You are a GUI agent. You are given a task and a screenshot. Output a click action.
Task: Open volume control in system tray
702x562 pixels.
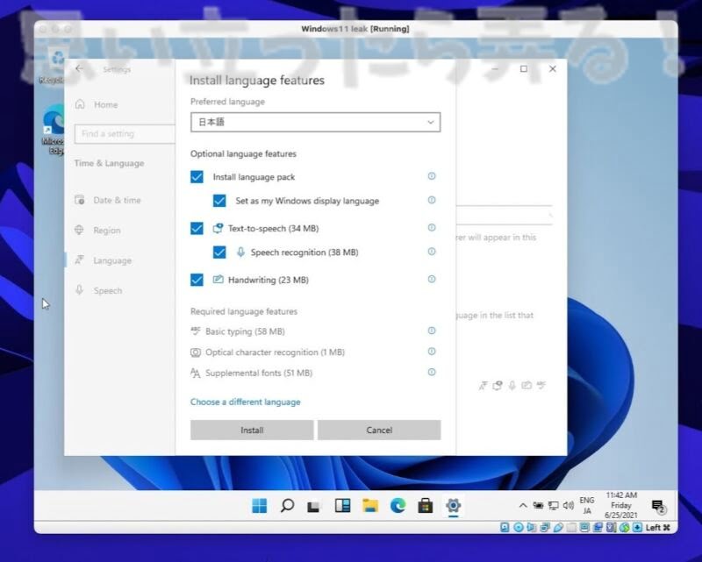(568, 506)
